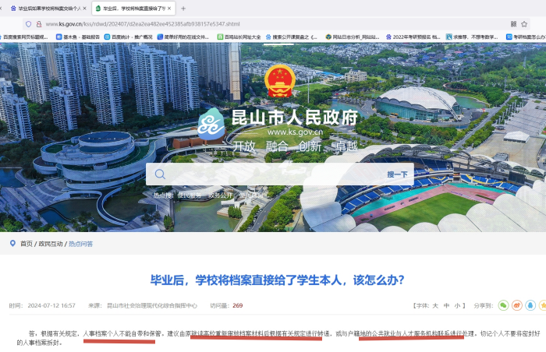Image resolution: width=546 pixels, height=352 pixels.
Task: Open the 2022年考研预报名 bookmark
Action: [413, 37]
